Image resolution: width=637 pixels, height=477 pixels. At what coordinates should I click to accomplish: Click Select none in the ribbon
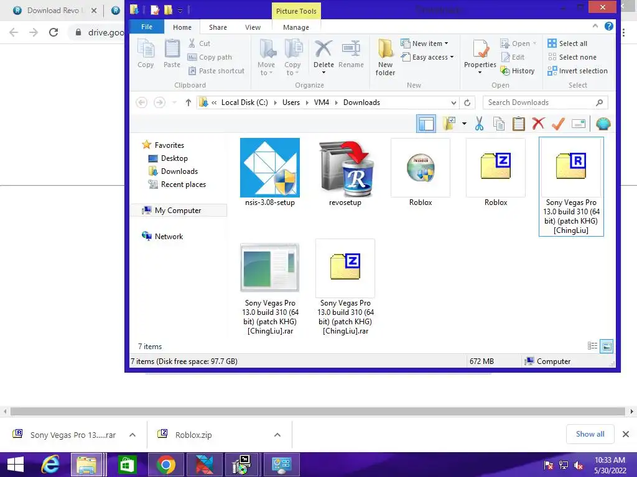572,57
